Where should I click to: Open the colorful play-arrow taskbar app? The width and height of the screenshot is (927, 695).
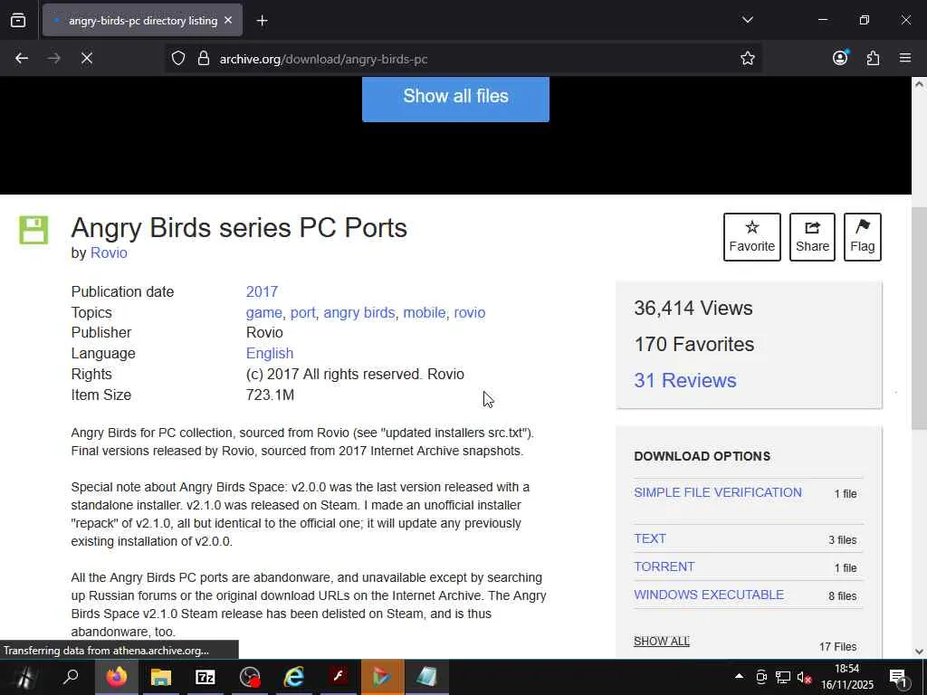[383, 677]
